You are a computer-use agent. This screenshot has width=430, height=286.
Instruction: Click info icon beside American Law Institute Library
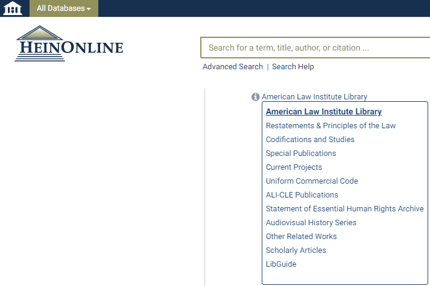[x=255, y=96]
